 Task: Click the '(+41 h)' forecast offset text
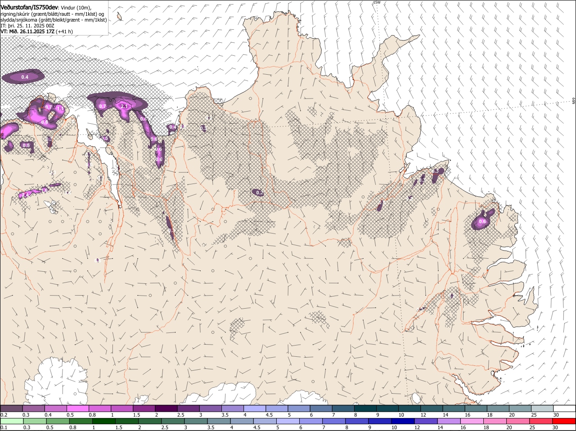click(x=64, y=31)
